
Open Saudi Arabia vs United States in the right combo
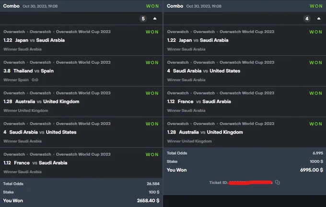207,71
